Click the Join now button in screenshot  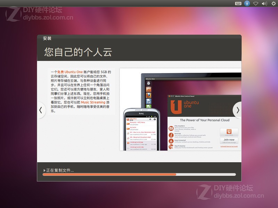229,141
